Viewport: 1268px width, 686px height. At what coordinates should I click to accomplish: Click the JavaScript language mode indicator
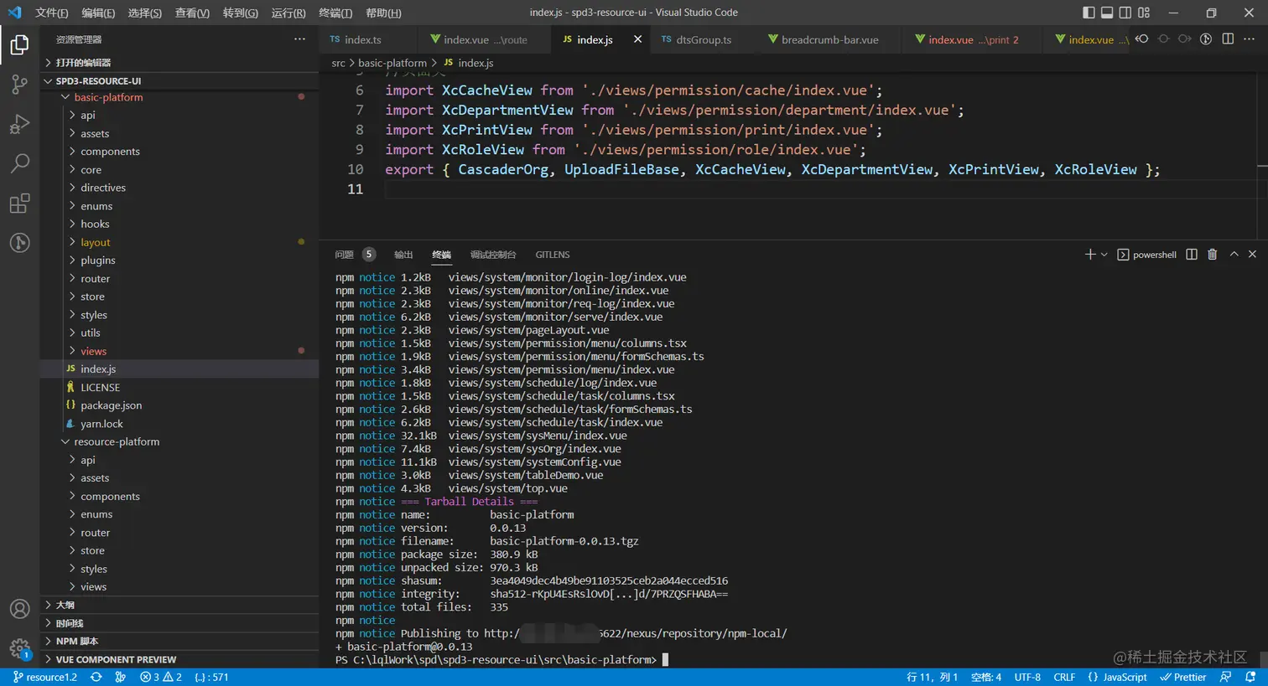[1117, 677]
